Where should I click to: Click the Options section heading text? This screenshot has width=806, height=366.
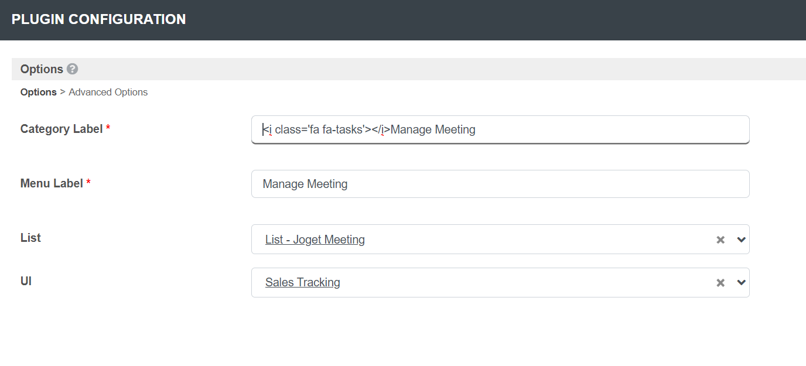42,69
